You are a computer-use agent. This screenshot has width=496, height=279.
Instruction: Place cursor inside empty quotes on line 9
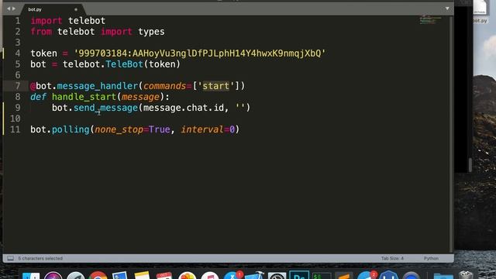[240, 108]
